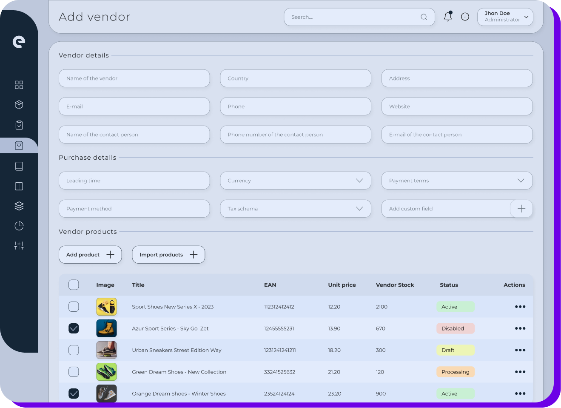Open settings using the sliders icon
Image resolution: width=561 pixels, height=408 pixels.
tap(19, 245)
